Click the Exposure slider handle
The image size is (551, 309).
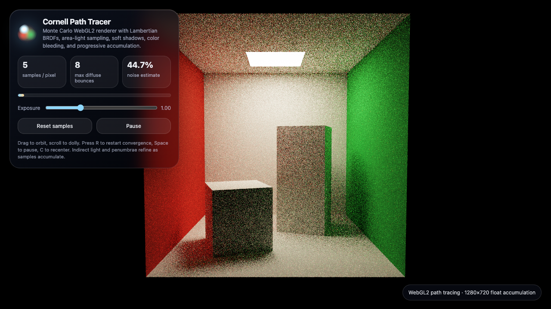coord(80,108)
